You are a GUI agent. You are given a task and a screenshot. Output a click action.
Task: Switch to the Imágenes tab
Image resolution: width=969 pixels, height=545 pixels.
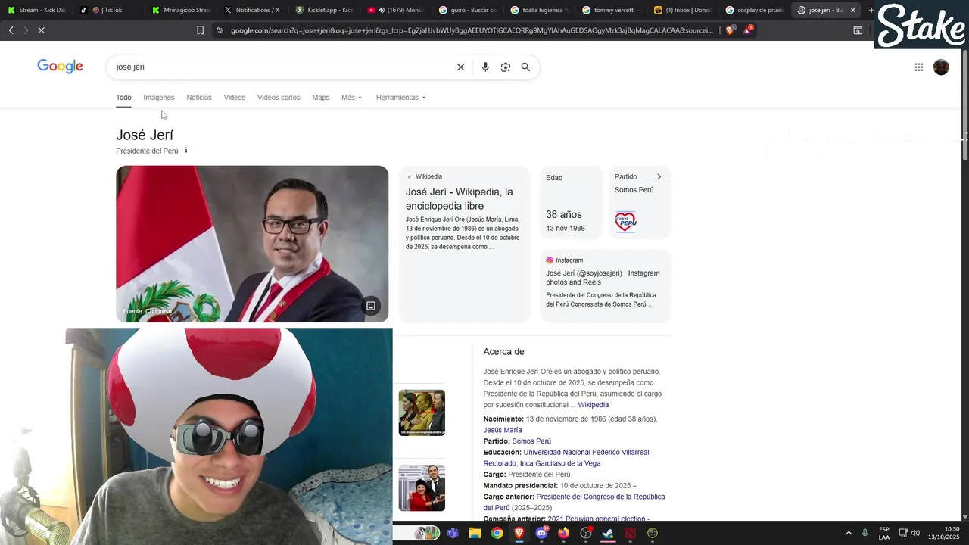pos(159,98)
